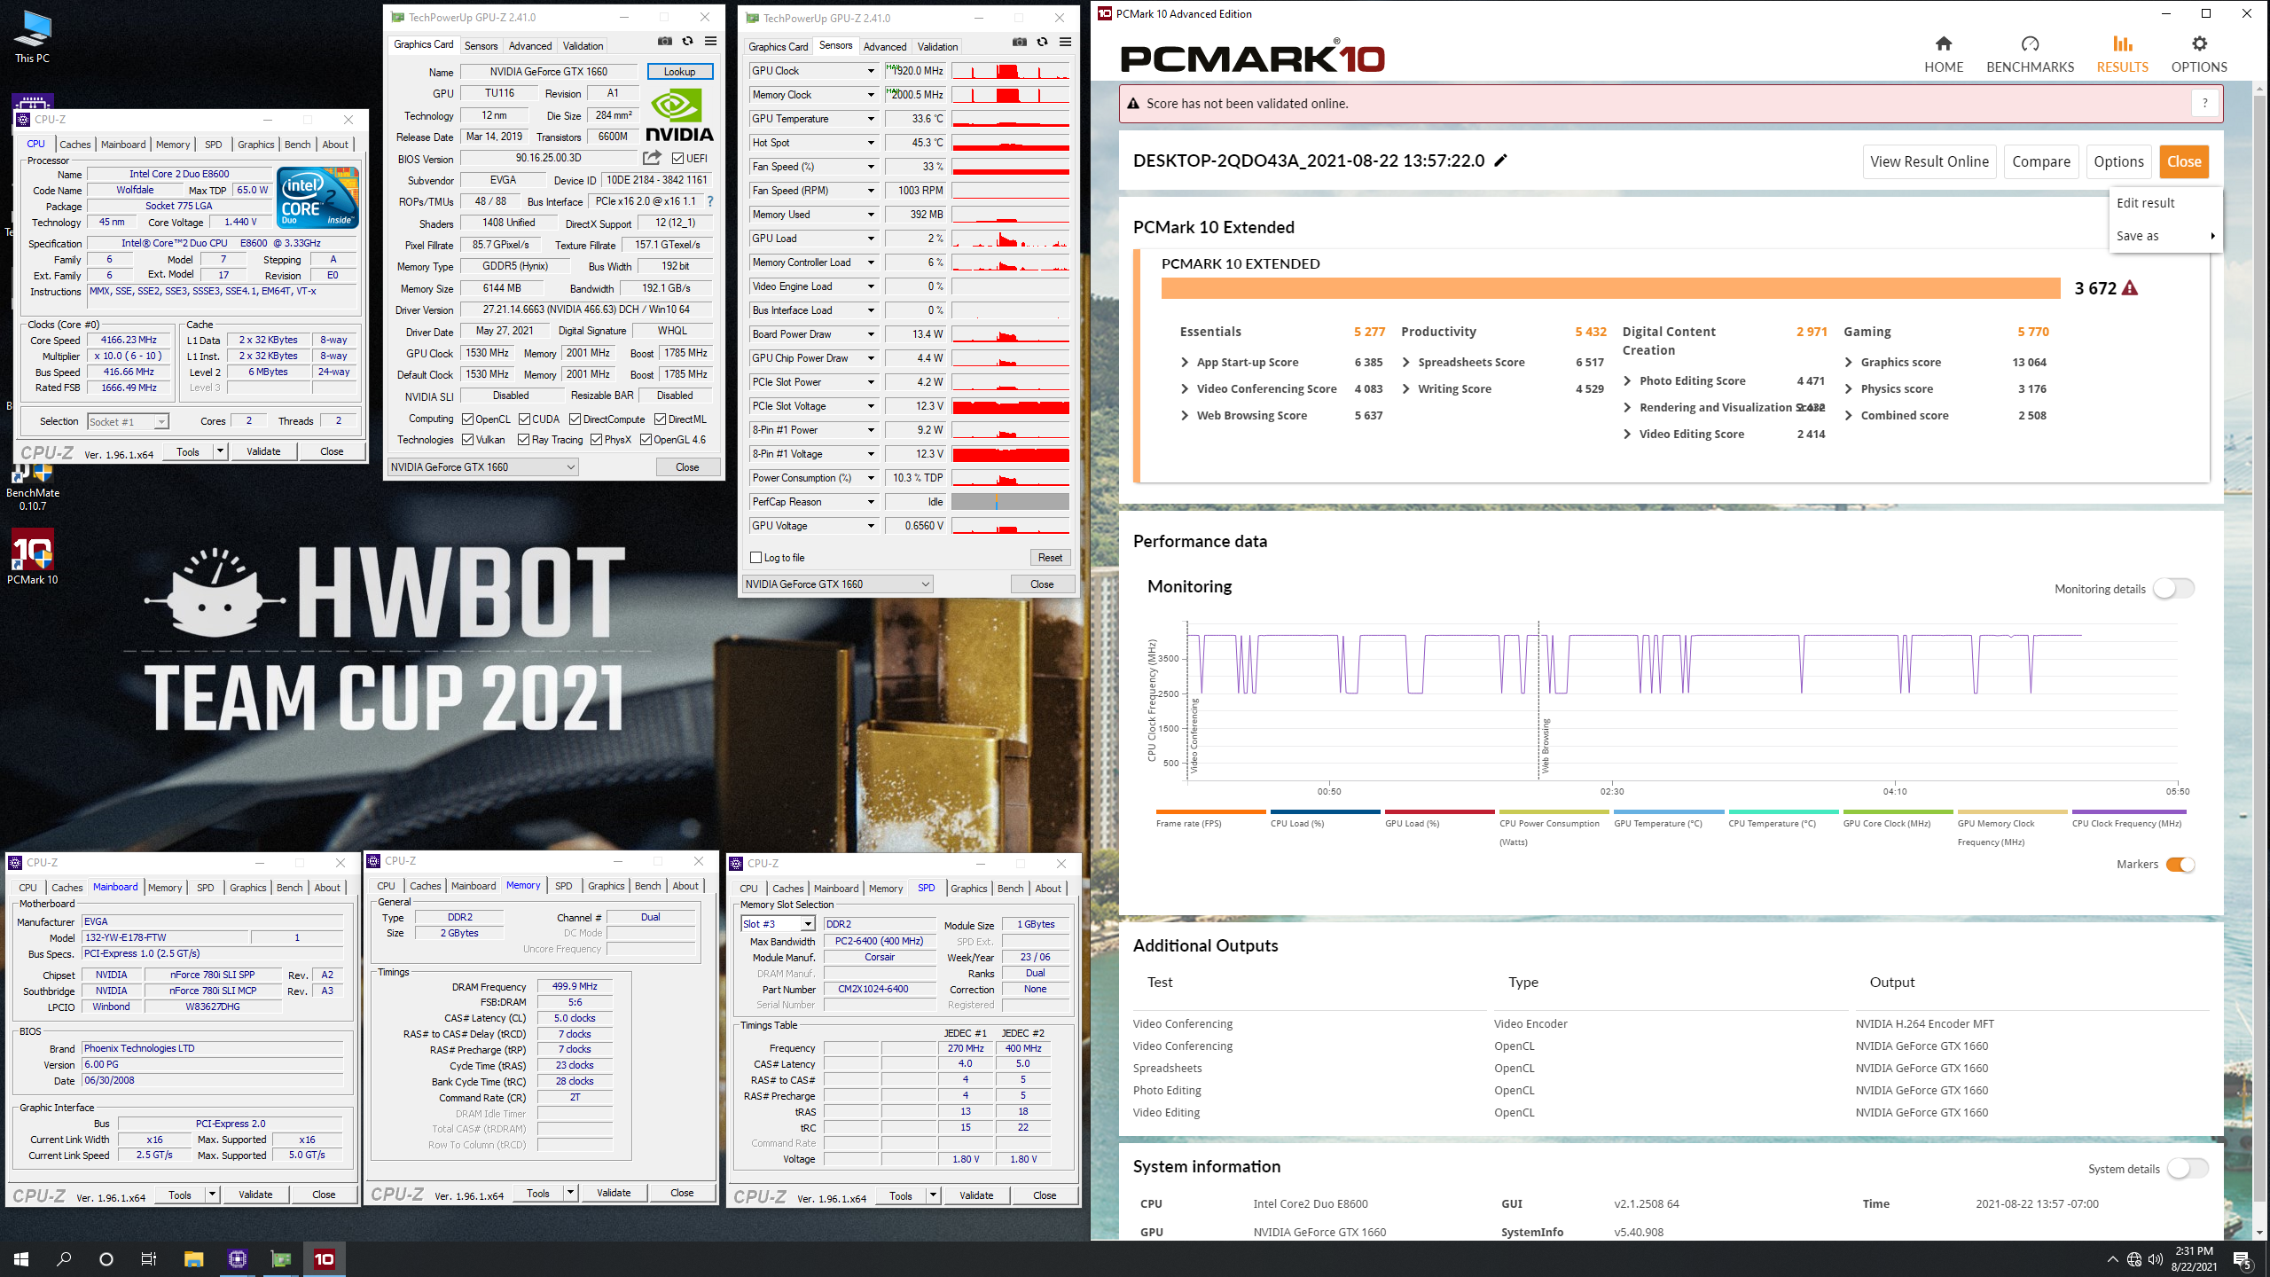The width and height of the screenshot is (2270, 1277).
Task: Open Socket #1 selection dropdown in CPU-Z
Action: click(129, 421)
